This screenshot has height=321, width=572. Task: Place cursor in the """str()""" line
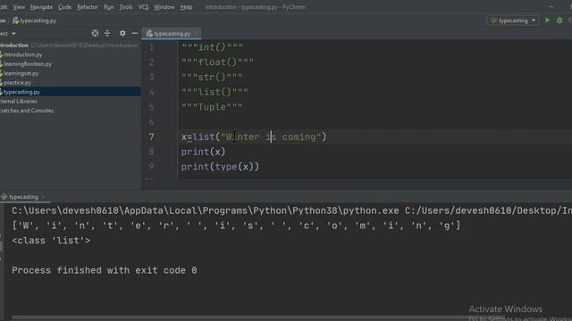tap(212, 78)
